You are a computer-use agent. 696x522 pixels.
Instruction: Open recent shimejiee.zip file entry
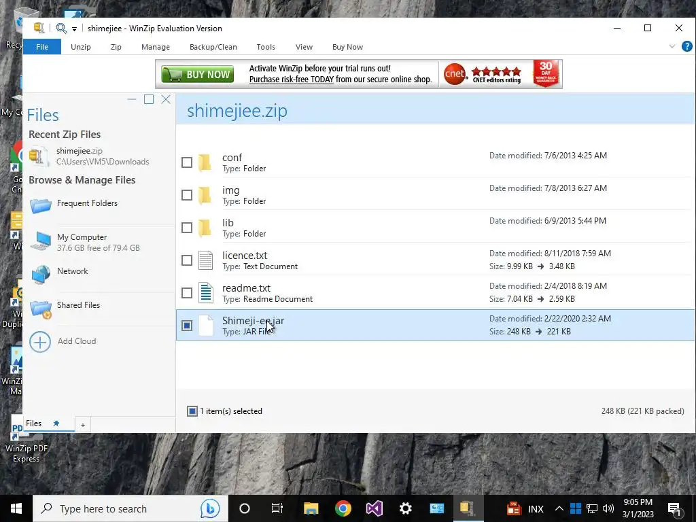pyautogui.click(x=99, y=156)
